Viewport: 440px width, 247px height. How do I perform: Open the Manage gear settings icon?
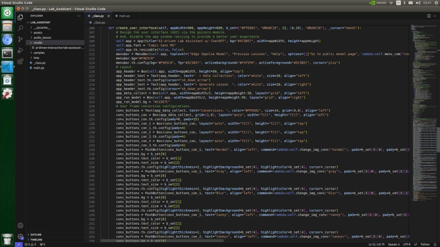pos(21,236)
